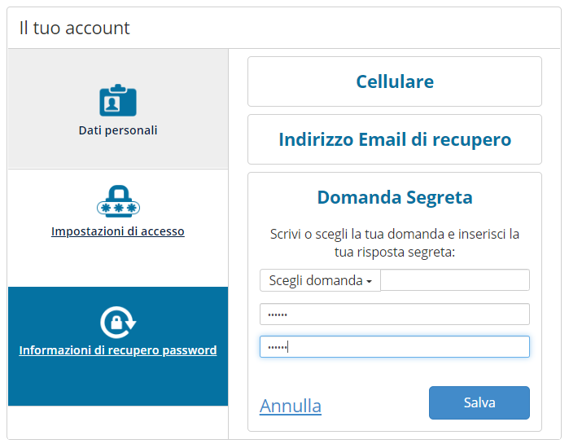Click the focused confirm answer password field
This screenshot has width=569, height=444.
coord(395,347)
